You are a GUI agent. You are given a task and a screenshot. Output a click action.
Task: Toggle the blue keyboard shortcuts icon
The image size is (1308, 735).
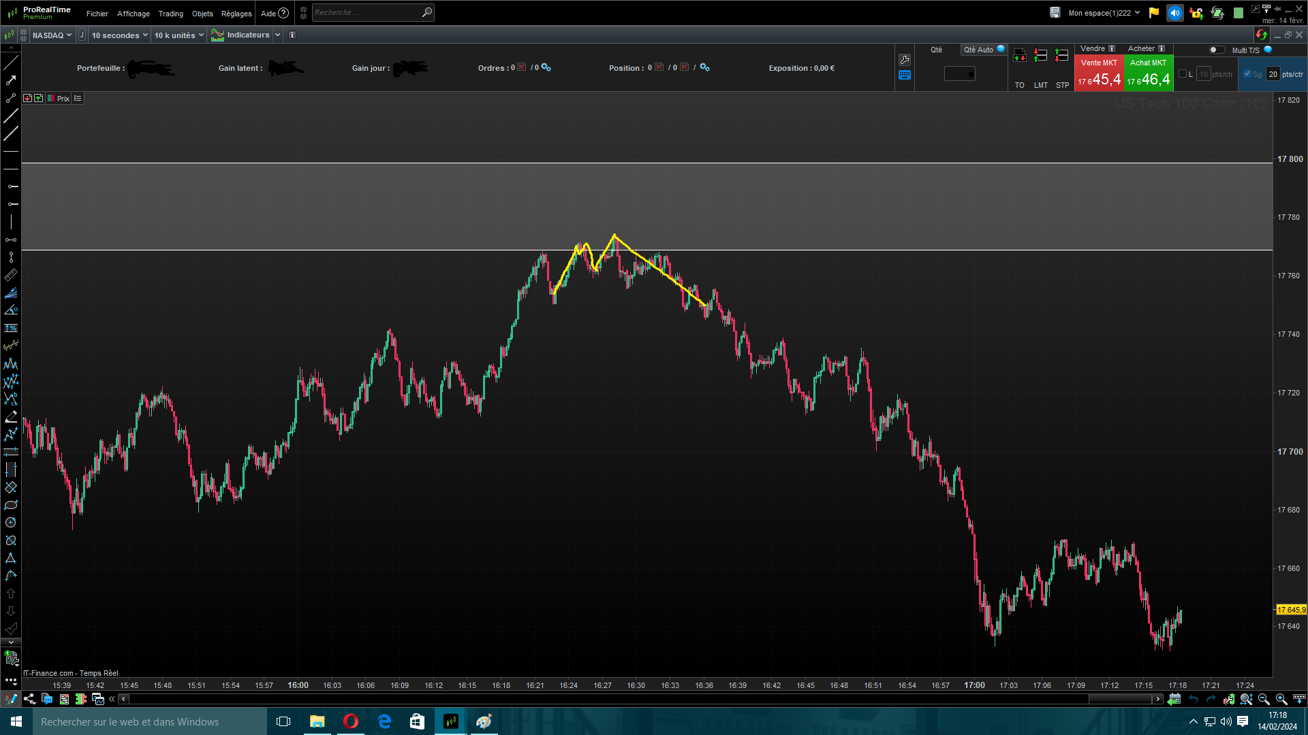tap(905, 76)
